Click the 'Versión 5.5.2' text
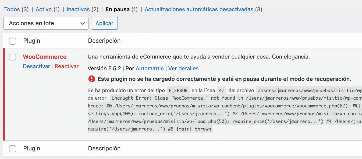Viewport: 362px width, 159px height. [x=104, y=68]
